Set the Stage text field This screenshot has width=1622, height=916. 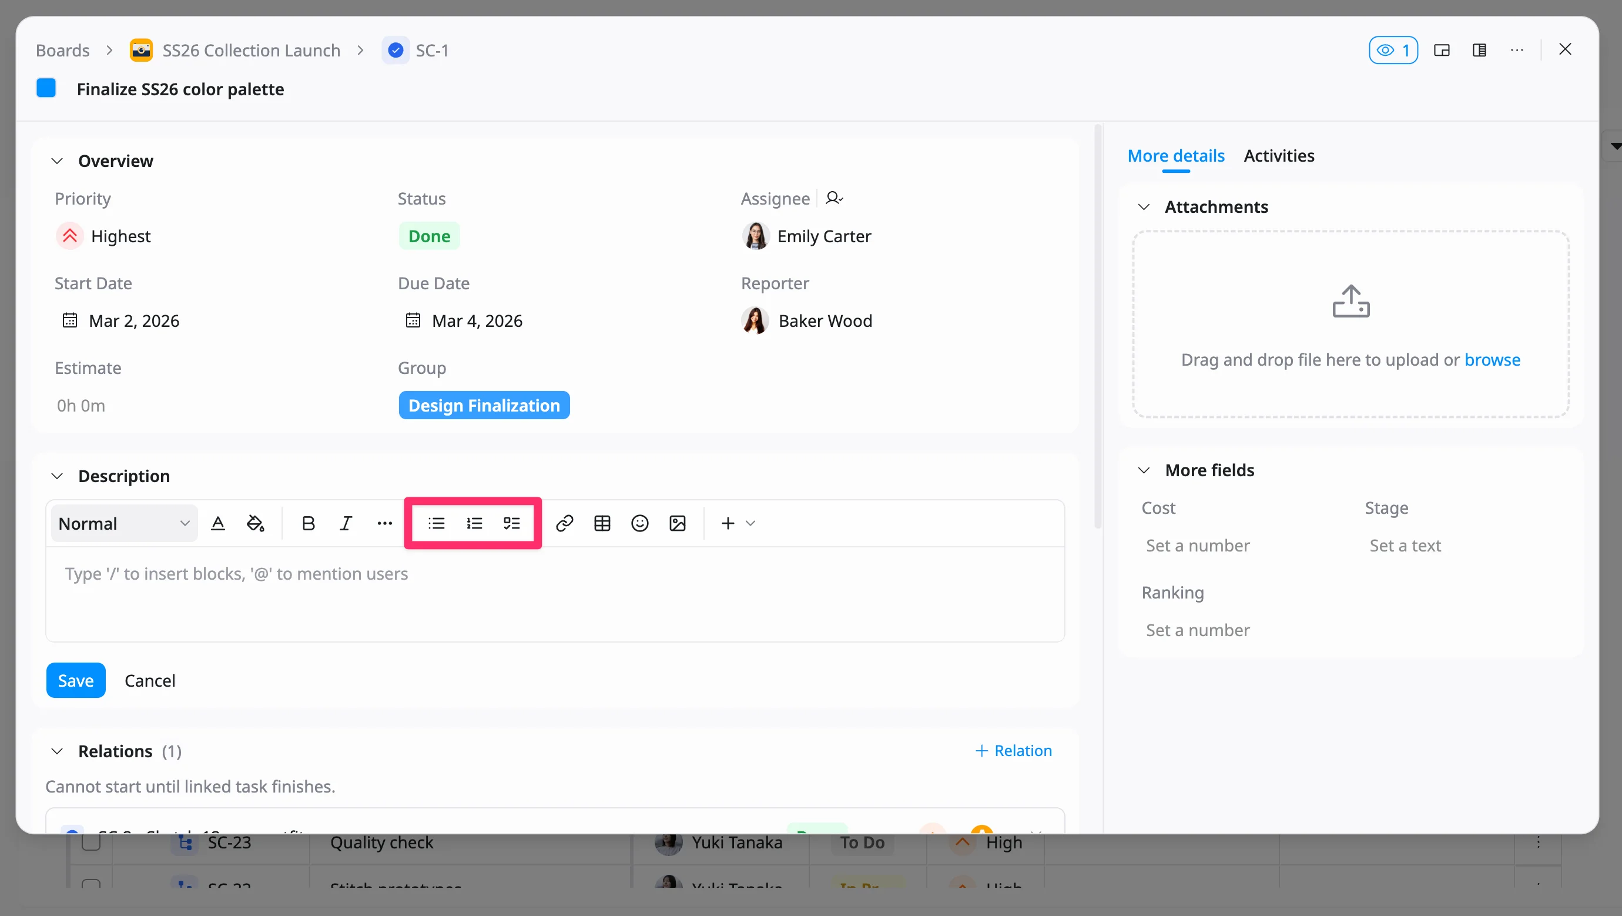pyautogui.click(x=1405, y=546)
